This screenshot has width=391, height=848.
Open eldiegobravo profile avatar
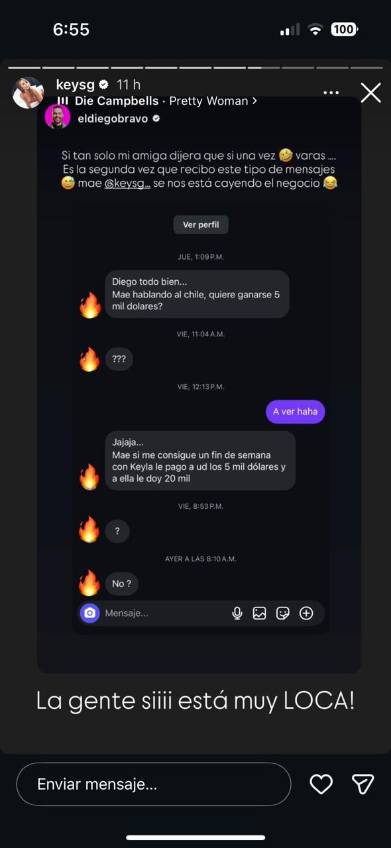click(58, 117)
